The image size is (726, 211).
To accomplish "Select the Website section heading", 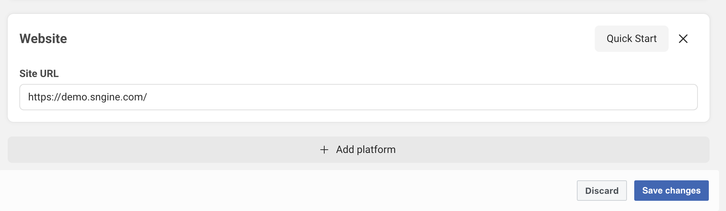I will point(43,39).
